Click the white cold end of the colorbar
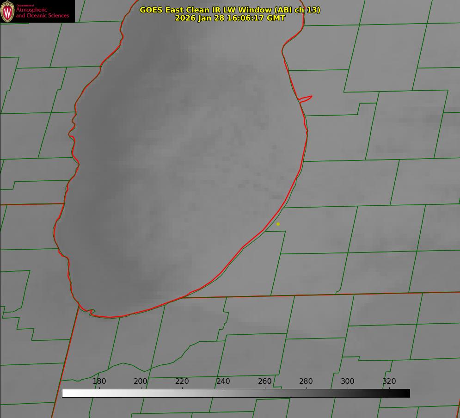This screenshot has width=460, height=418. tap(66, 393)
